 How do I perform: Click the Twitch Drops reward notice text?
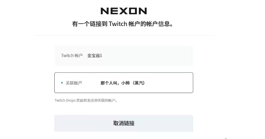pyautogui.click(x=86, y=101)
